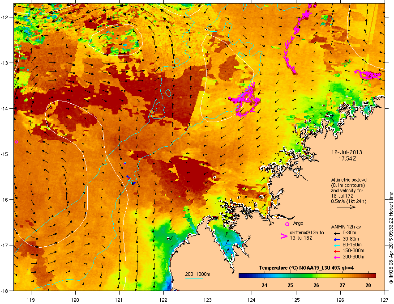Screen dimensions: 394x304
Task: Click latitude axis label "-16"
Action: point(4,200)
